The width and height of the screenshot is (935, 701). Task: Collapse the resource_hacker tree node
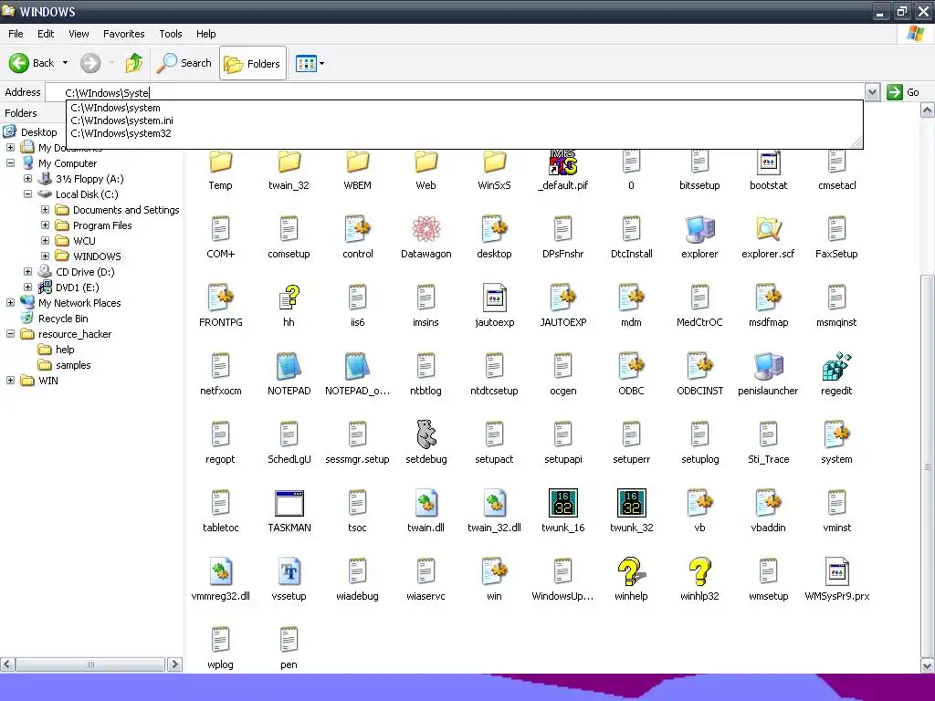coord(10,333)
